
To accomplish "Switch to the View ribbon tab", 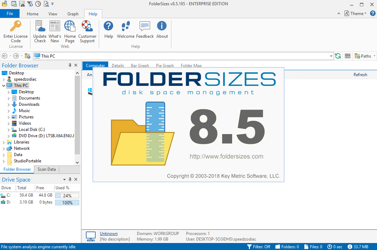I will tap(53, 14).
